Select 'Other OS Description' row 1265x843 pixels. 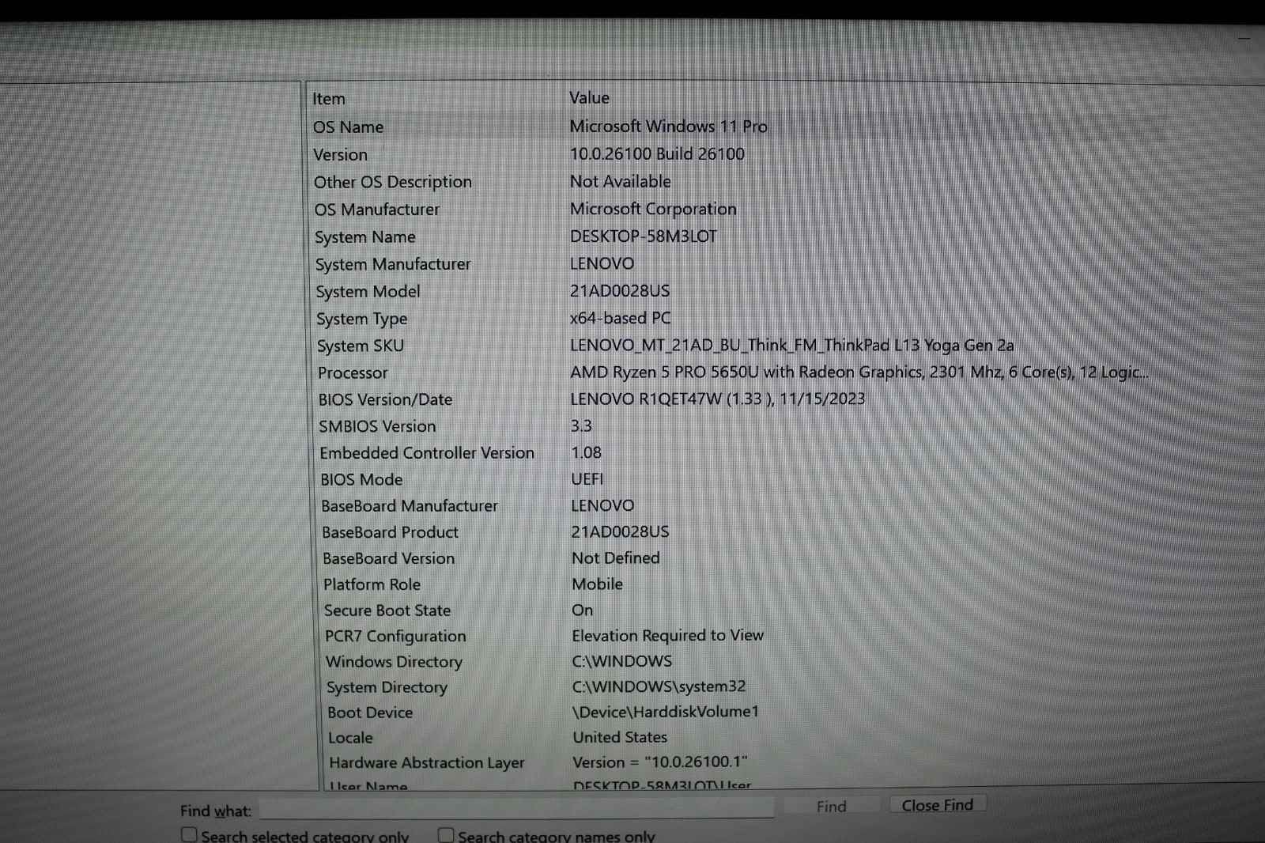coord(392,182)
